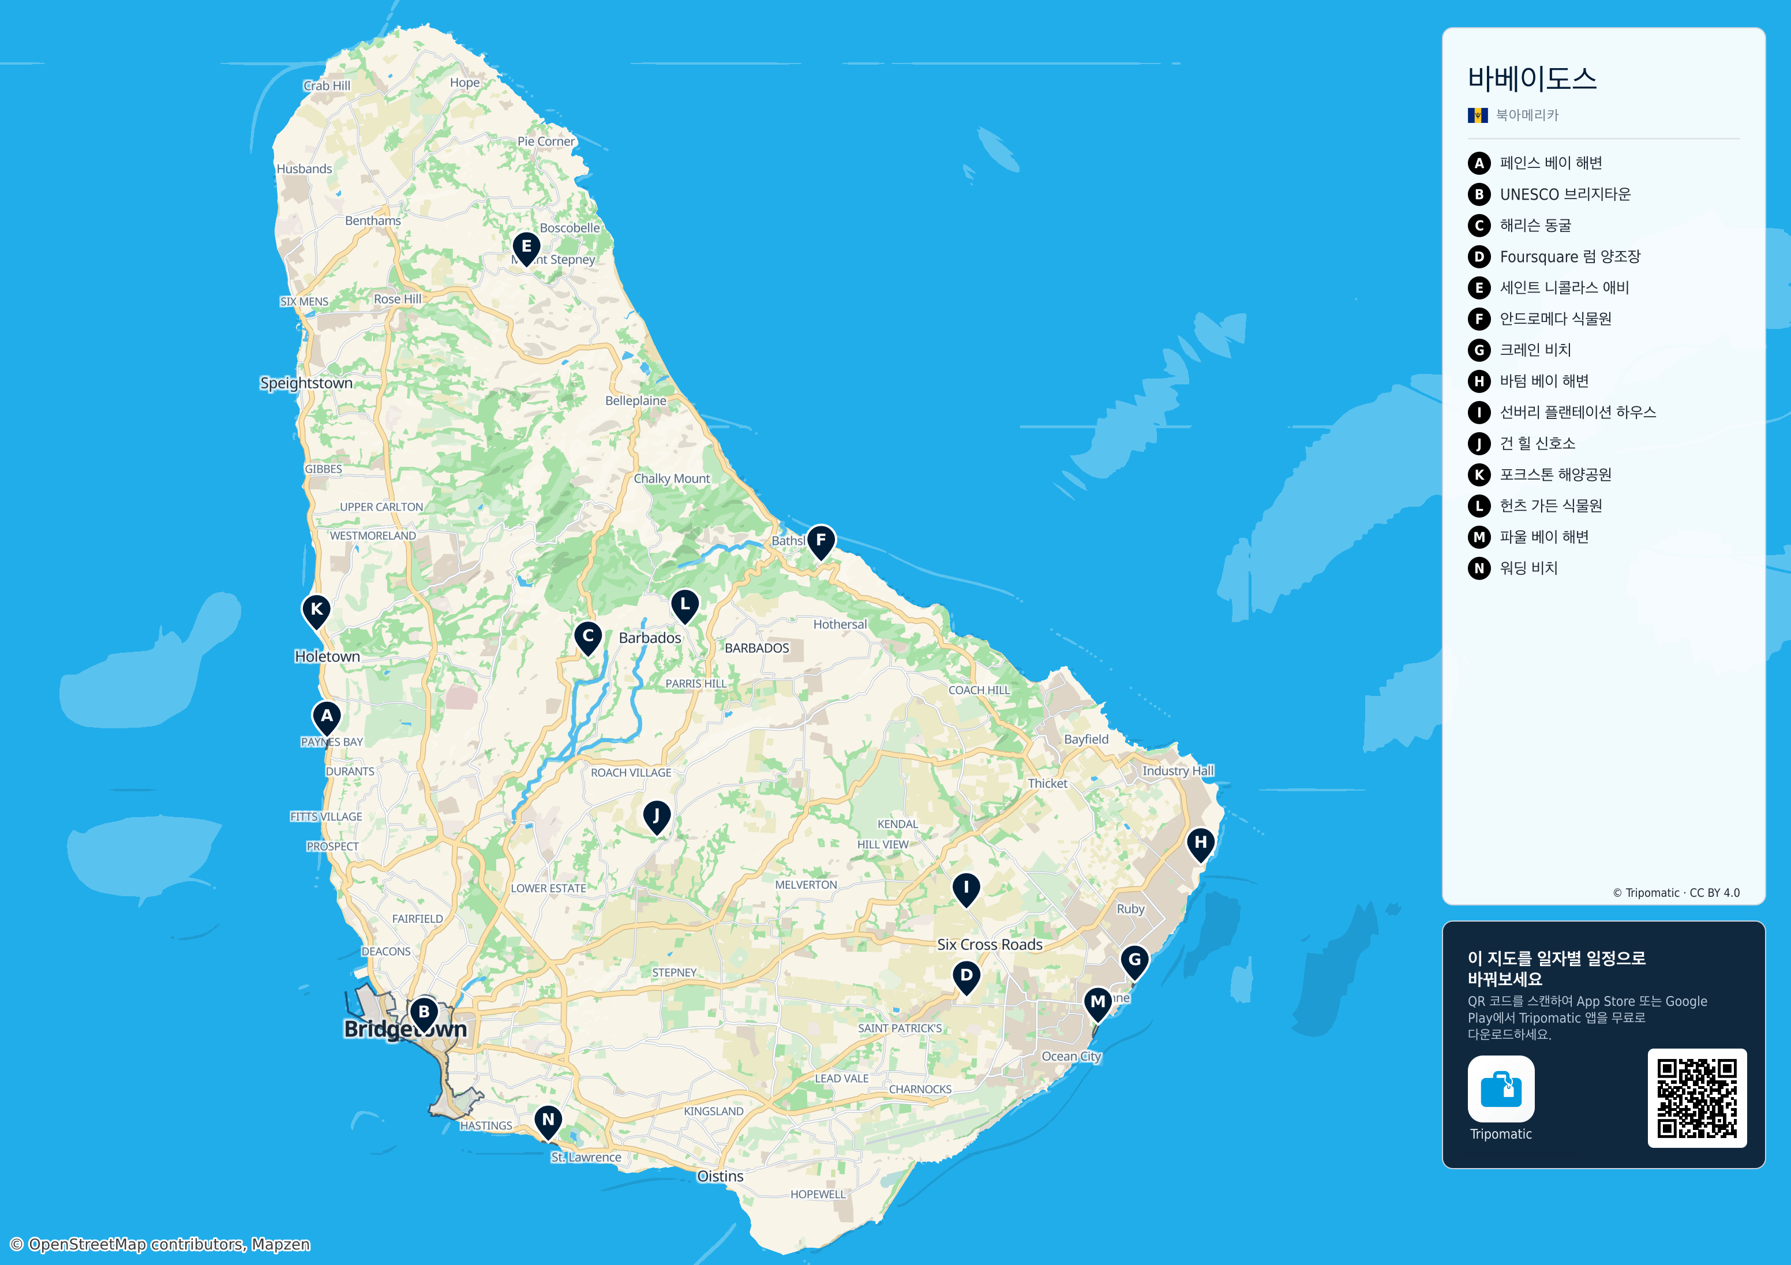
Task: Click the Speightstown town label
Action: pyautogui.click(x=306, y=383)
